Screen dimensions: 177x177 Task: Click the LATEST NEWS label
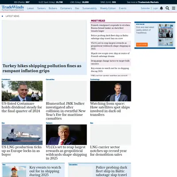click(x=12, y=16)
